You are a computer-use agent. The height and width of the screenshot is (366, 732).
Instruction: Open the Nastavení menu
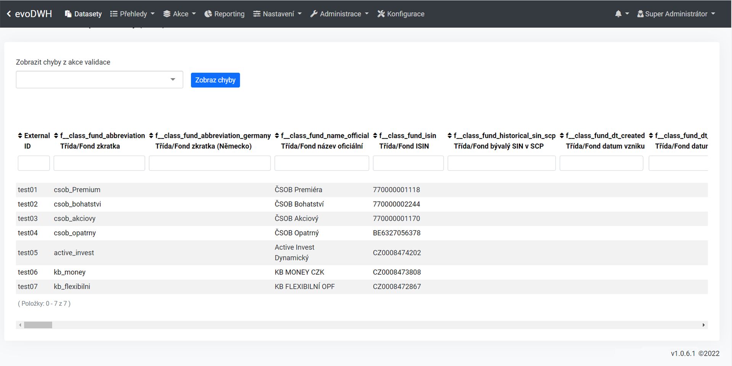[x=278, y=14]
